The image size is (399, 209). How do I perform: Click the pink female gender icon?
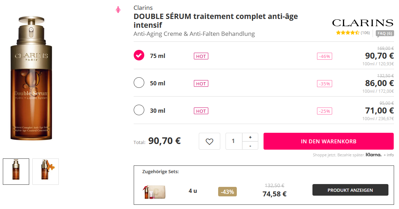click(118, 10)
